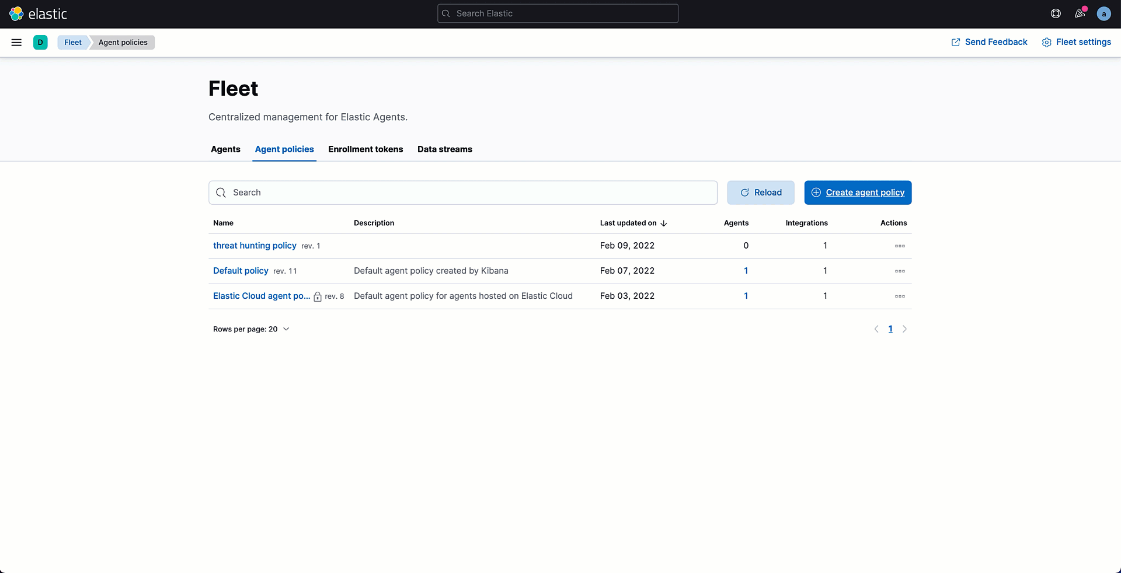Click the Reload button
This screenshot has width=1121, height=573.
click(x=761, y=193)
